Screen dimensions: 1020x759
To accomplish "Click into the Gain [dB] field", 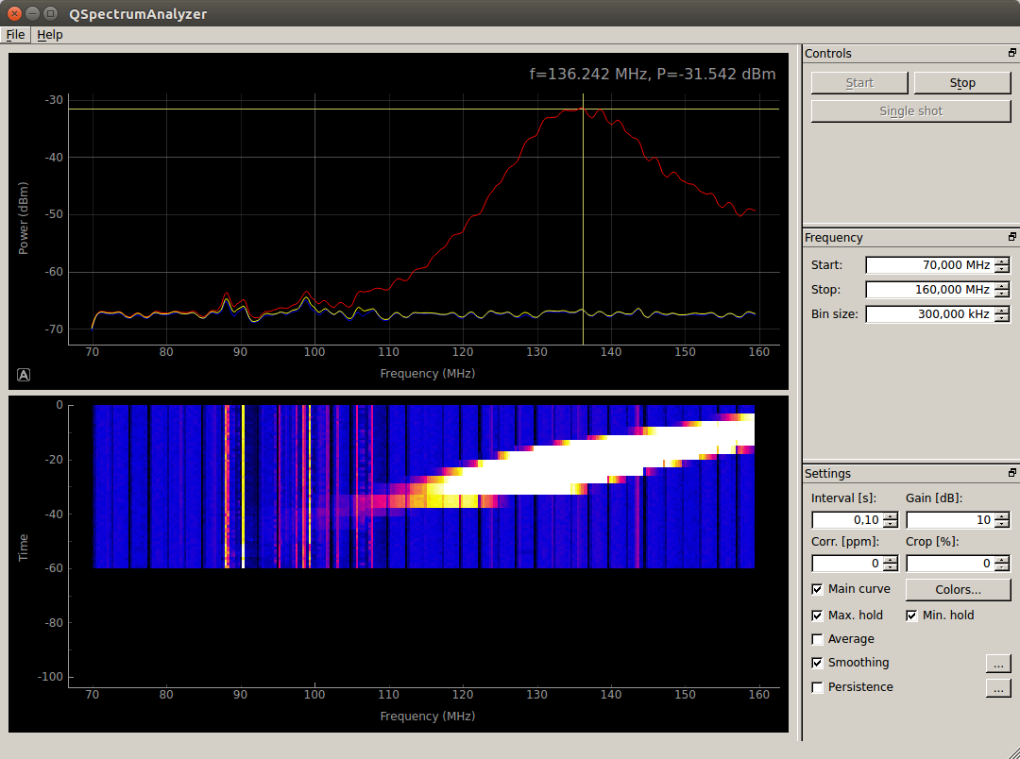I will click(x=950, y=519).
